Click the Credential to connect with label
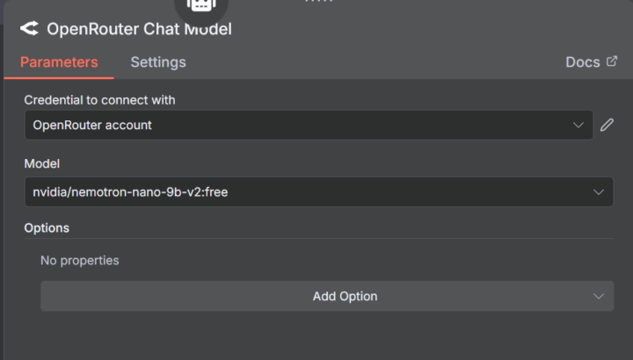This screenshot has height=360, width=633. point(99,100)
